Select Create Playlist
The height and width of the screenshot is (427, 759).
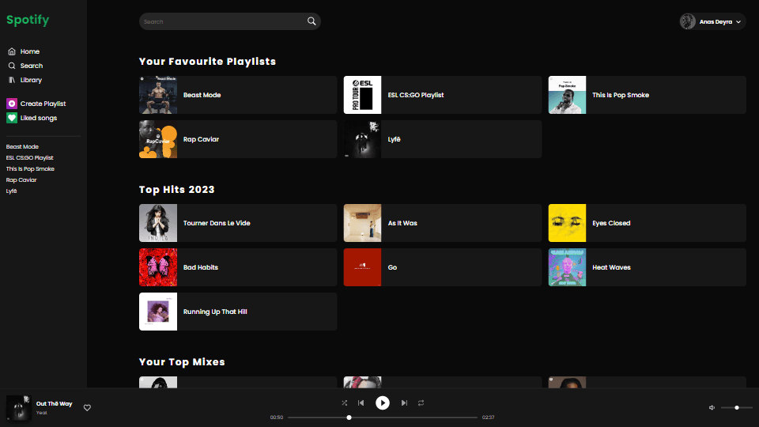[43, 104]
